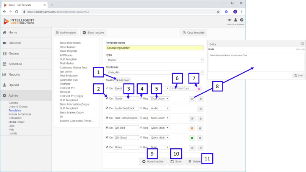Reload the page with refresh icon
The width and height of the screenshot is (306, 172).
17,12
